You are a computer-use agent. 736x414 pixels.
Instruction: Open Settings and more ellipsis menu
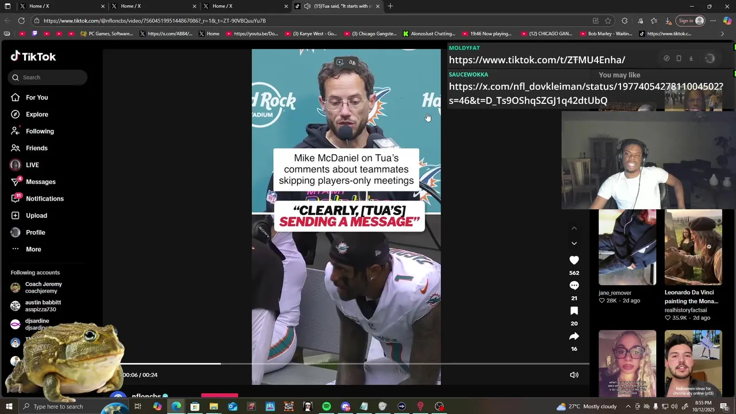coord(713,21)
